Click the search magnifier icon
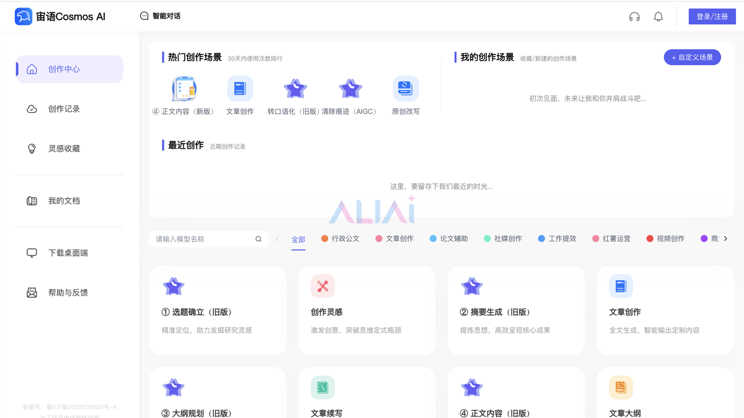 (x=259, y=239)
